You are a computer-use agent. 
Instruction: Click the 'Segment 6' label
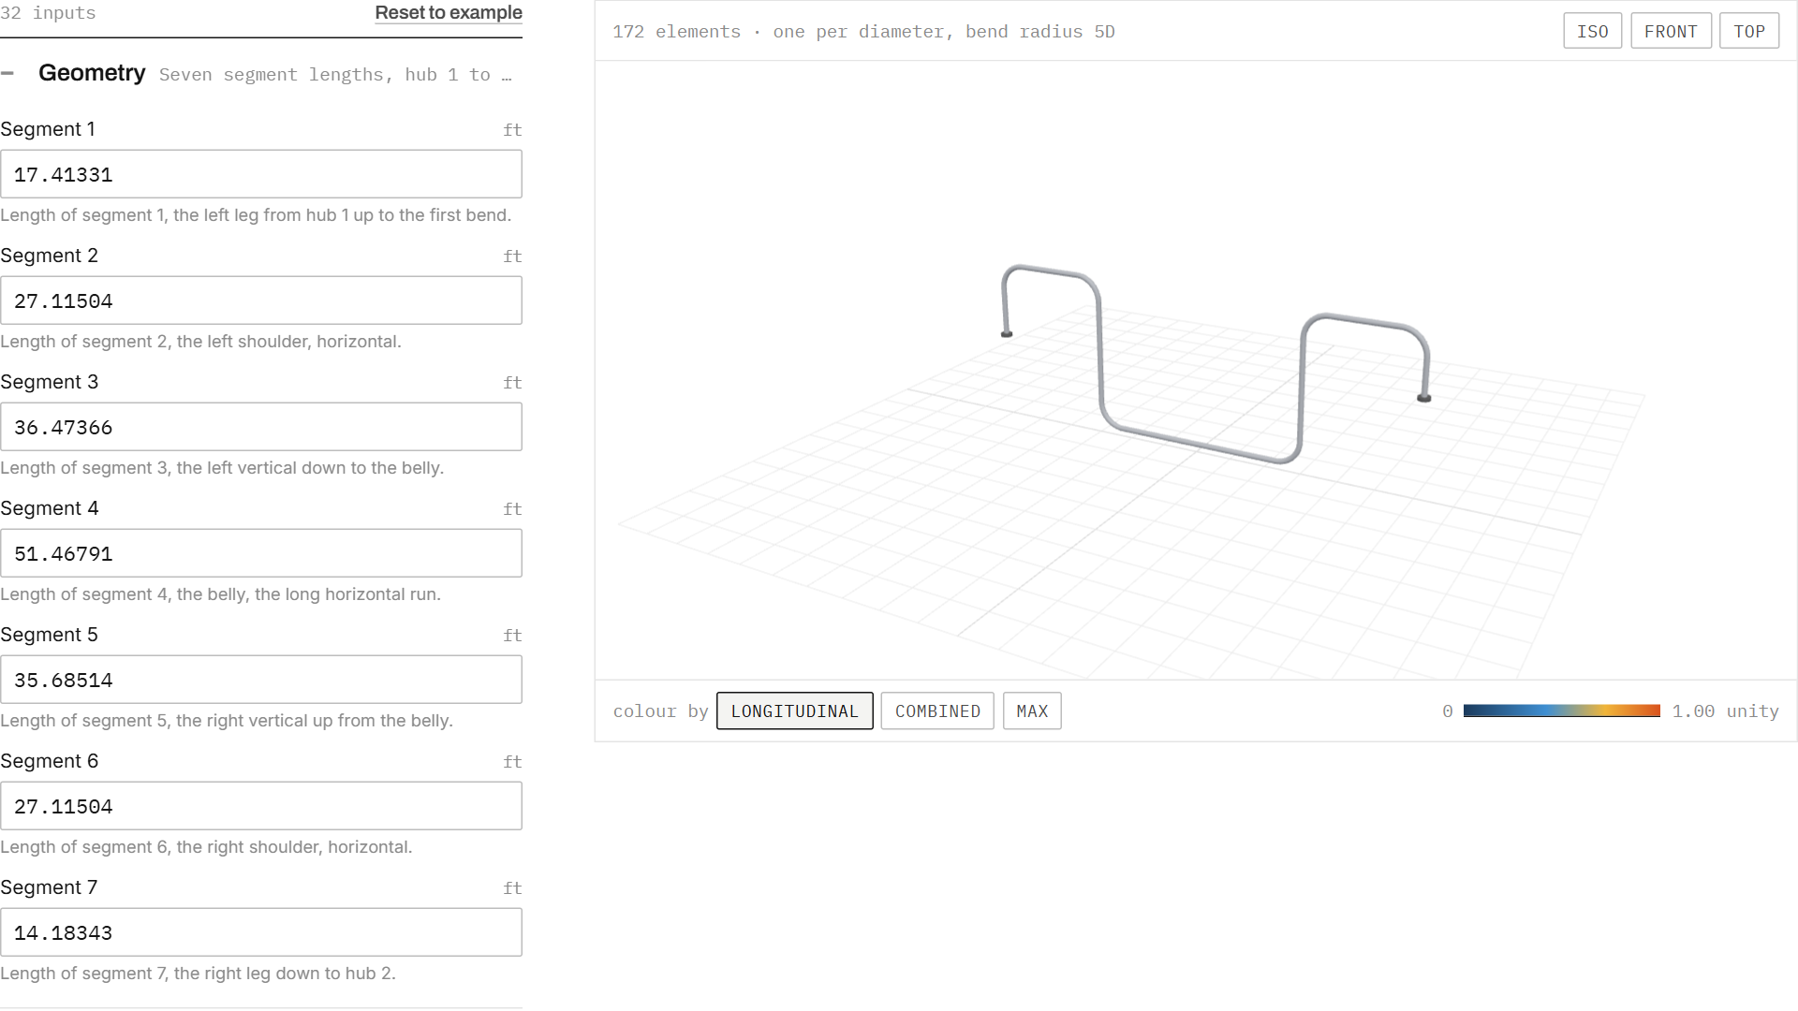pyautogui.click(x=49, y=761)
